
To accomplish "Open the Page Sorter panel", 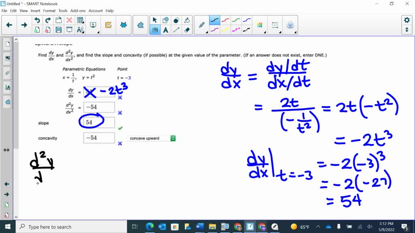I will point(7,44).
